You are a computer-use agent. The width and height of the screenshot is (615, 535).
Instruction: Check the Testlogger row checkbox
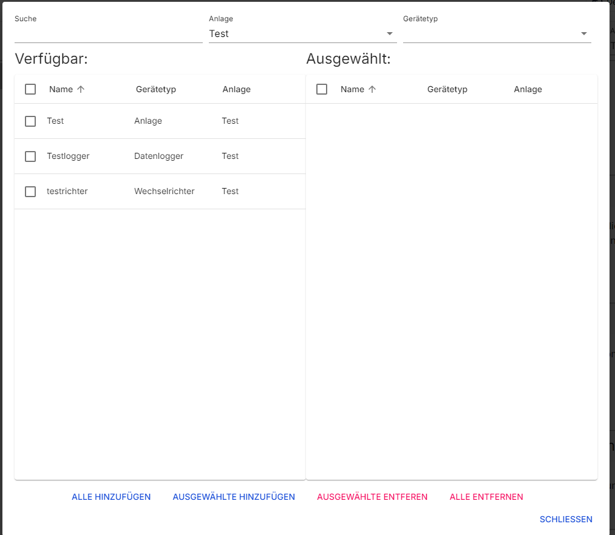point(30,156)
